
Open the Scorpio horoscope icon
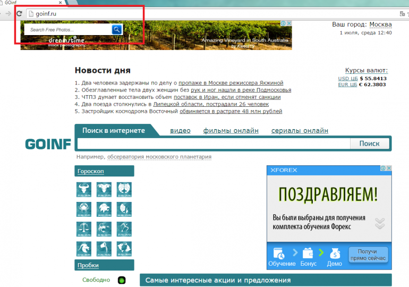104,229
